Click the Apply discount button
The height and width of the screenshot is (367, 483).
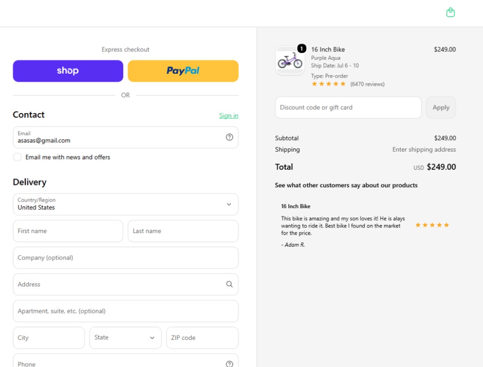pyautogui.click(x=441, y=108)
